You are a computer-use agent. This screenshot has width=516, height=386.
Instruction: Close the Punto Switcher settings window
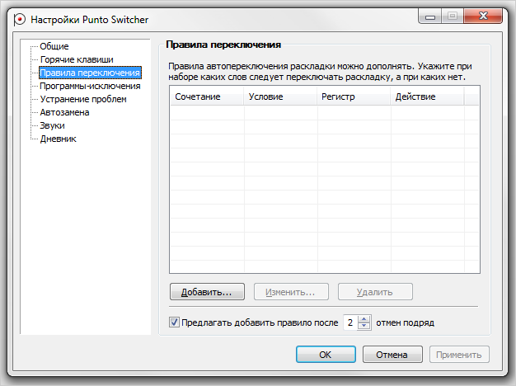click(483, 16)
